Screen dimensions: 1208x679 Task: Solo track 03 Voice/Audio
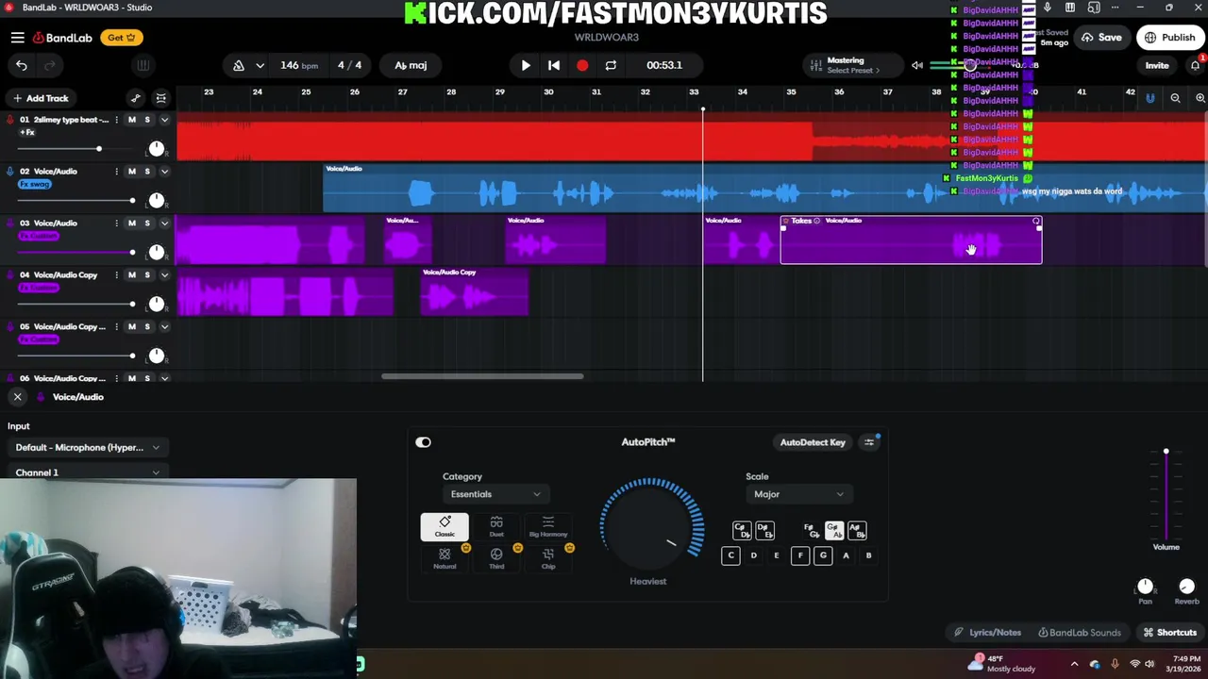click(147, 224)
